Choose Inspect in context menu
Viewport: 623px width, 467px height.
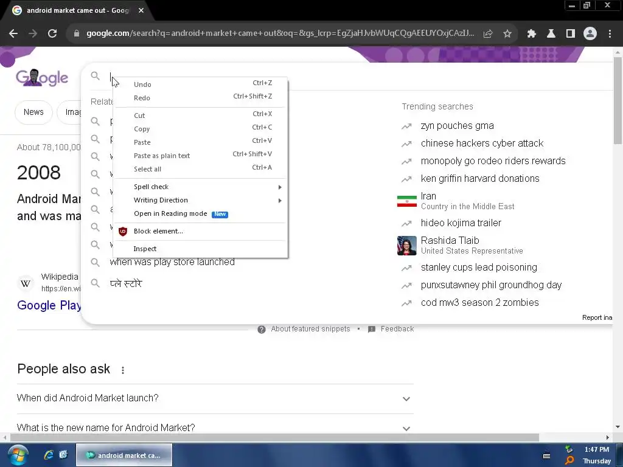point(201,249)
